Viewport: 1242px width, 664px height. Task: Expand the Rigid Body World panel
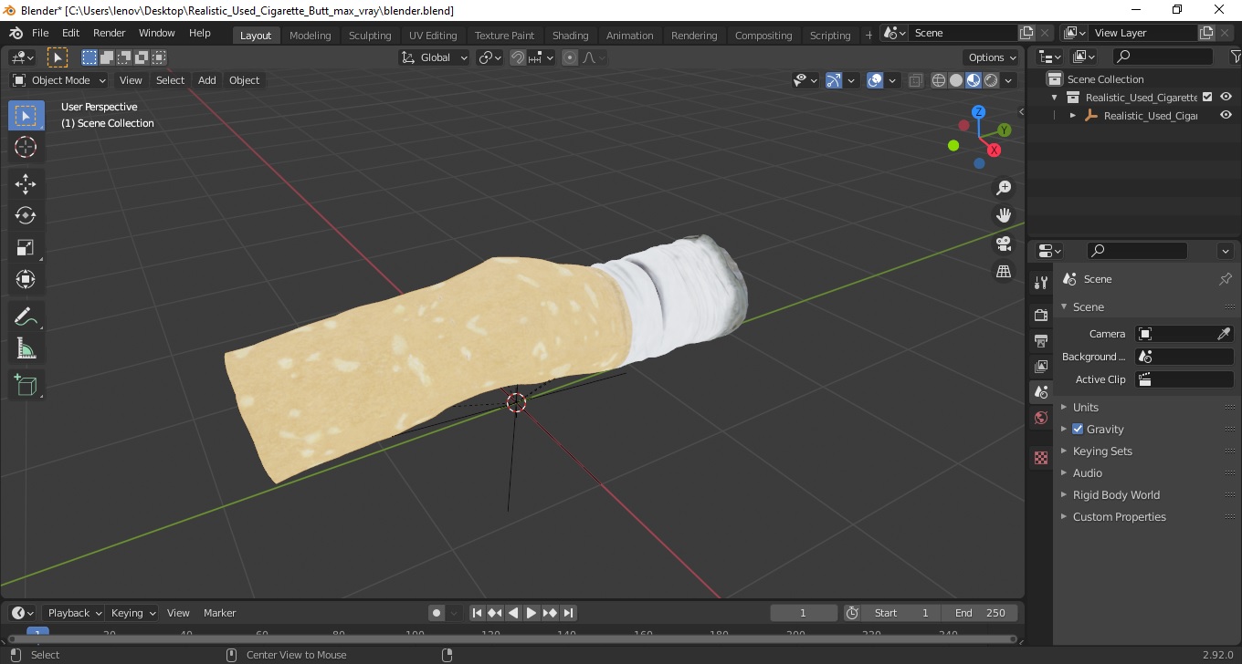click(1116, 495)
